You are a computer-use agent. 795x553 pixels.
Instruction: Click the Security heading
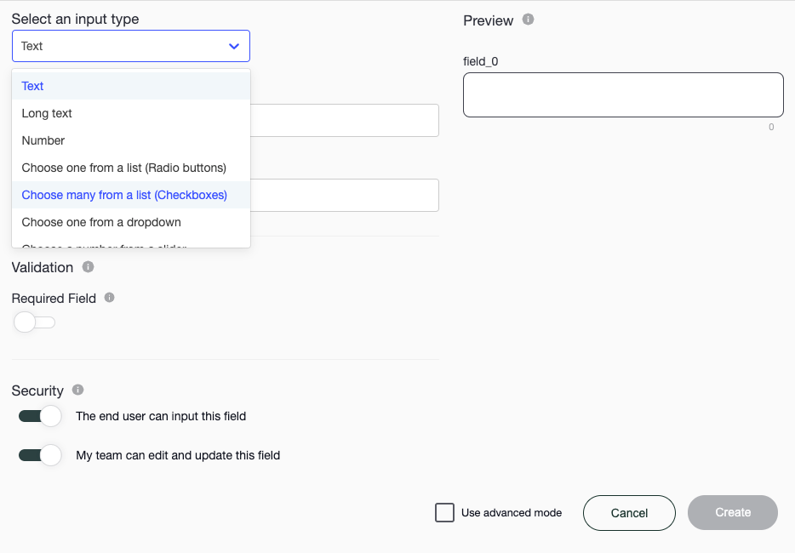click(x=37, y=391)
